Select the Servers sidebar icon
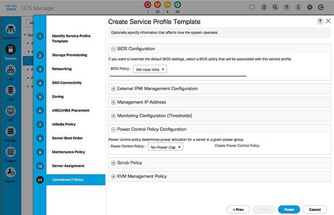The height and width of the screenshot is (215, 334). tap(10, 49)
